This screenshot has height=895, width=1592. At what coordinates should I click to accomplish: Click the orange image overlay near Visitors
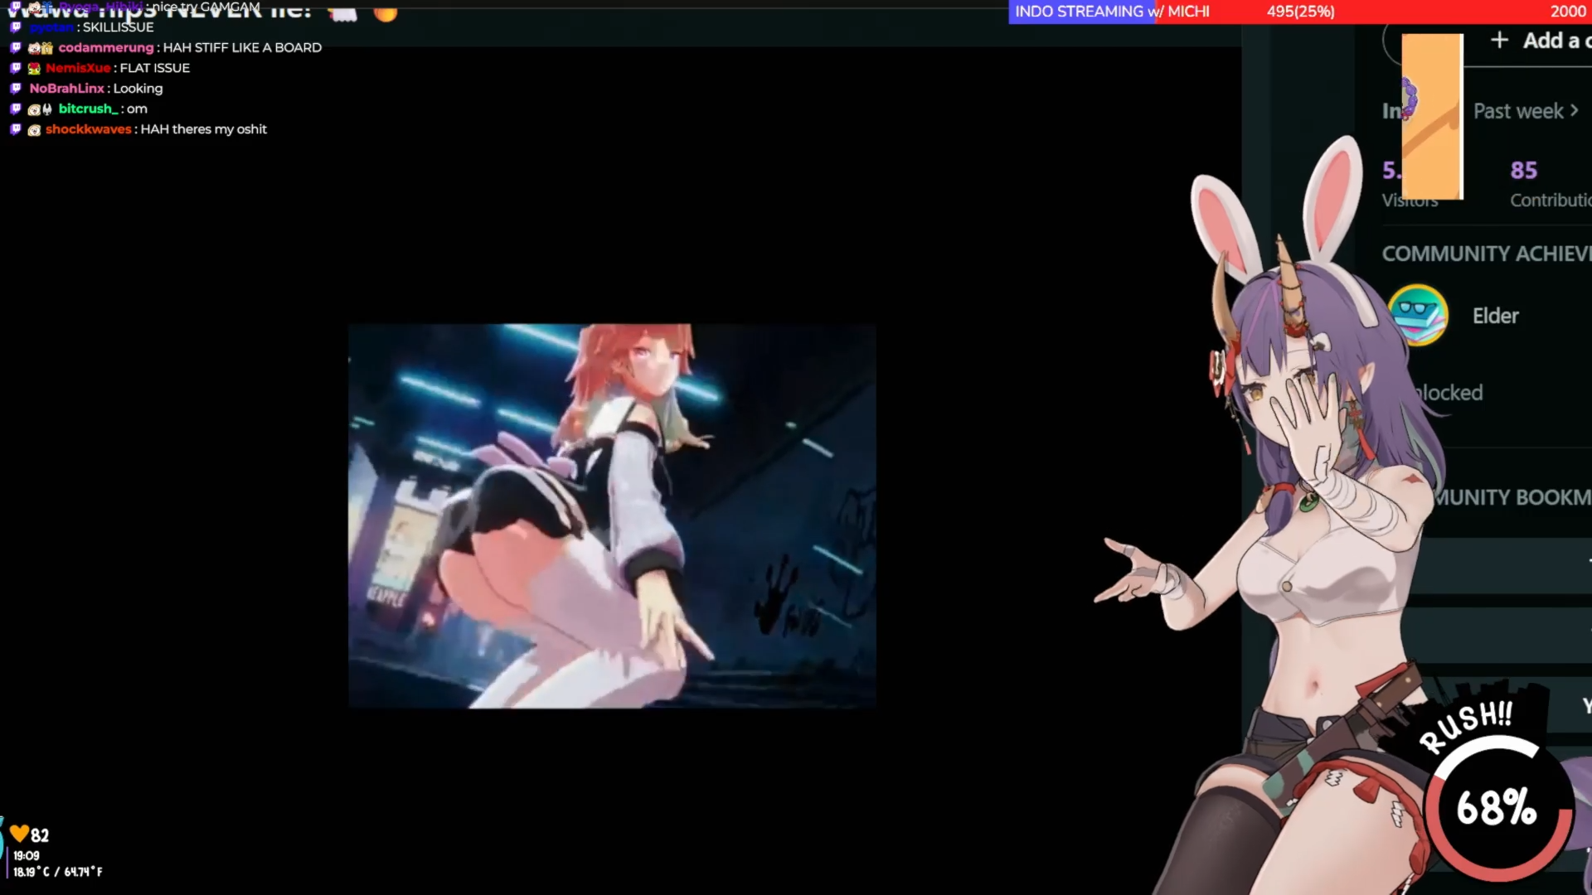click(1432, 116)
